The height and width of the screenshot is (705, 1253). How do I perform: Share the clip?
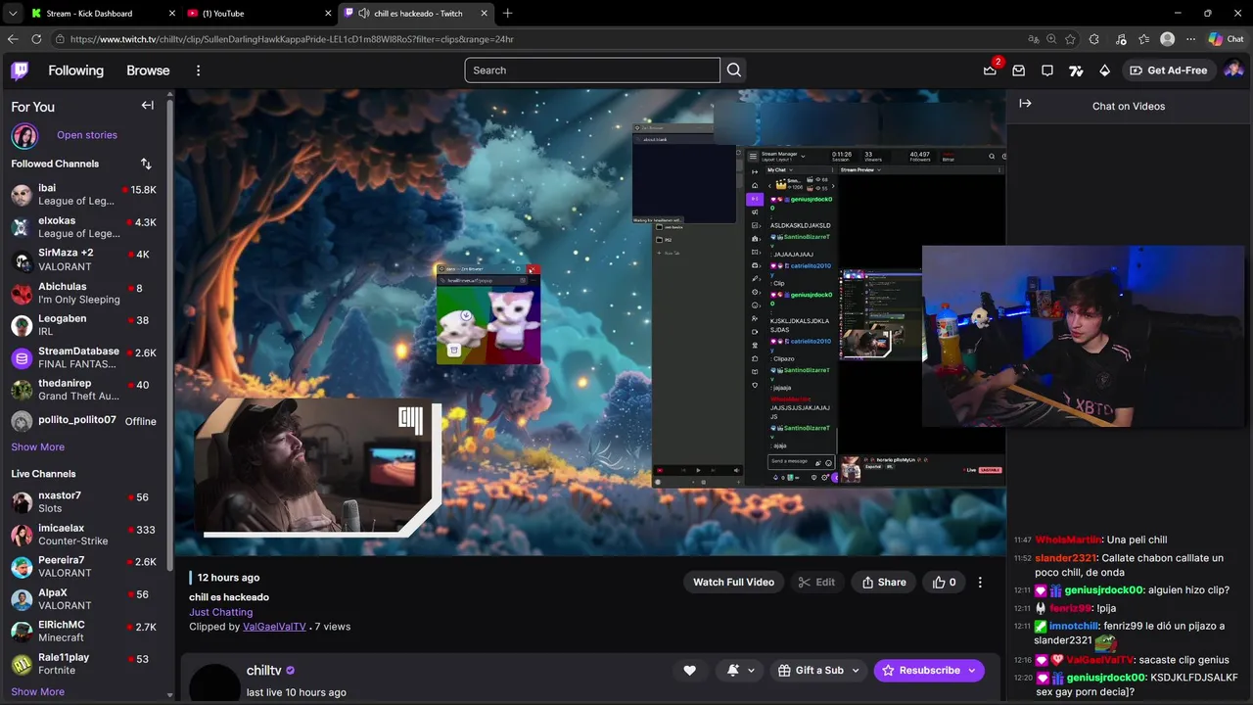(x=884, y=582)
